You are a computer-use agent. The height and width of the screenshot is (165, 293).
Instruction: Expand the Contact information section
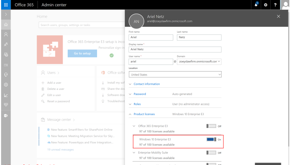(x=146, y=84)
